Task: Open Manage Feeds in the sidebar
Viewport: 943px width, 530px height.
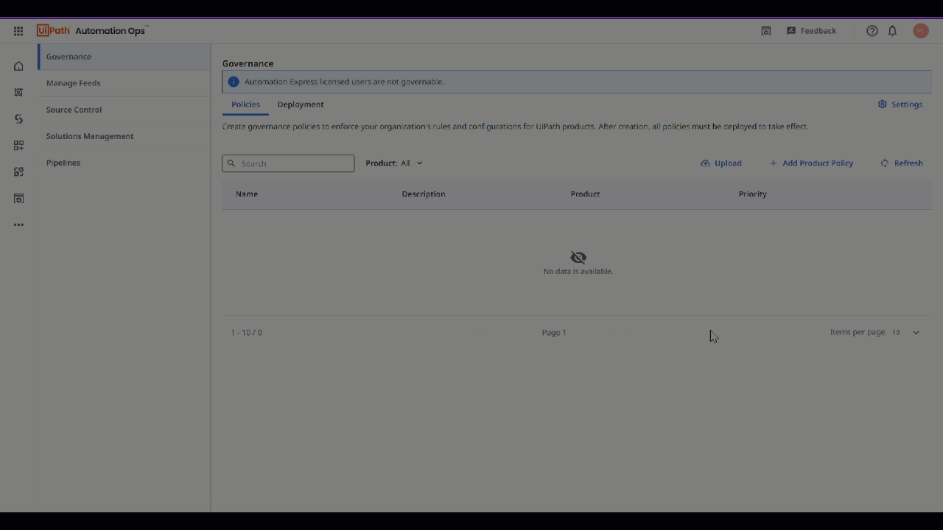Action: (125, 83)
